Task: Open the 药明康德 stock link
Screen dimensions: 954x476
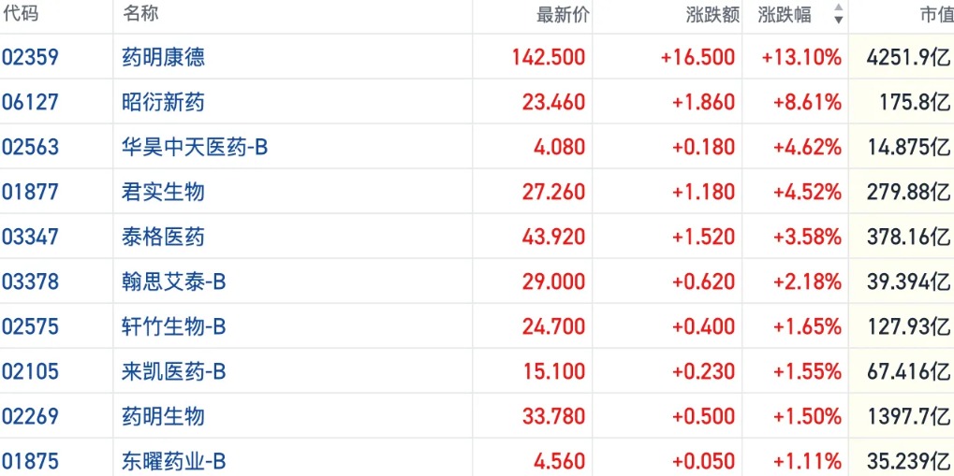Action: (x=164, y=57)
